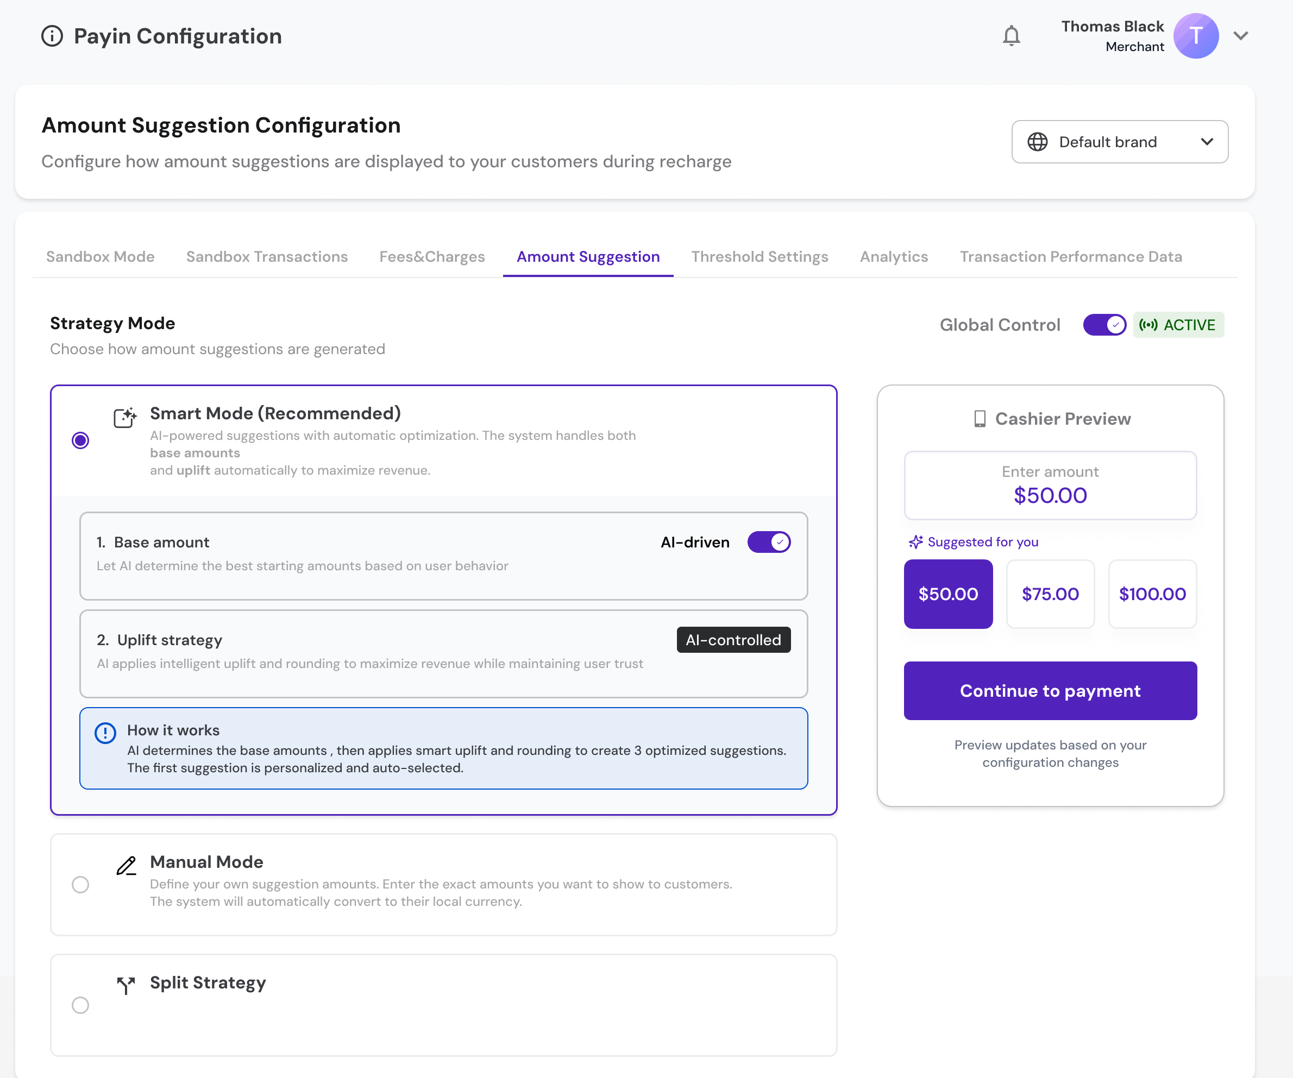Click the Strategy Mode heading
Image resolution: width=1293 pixels, height=1078 pixels.
point(112,323)
